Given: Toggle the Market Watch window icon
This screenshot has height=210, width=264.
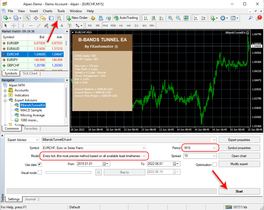Looking at the screenshot, I should 28,18.
